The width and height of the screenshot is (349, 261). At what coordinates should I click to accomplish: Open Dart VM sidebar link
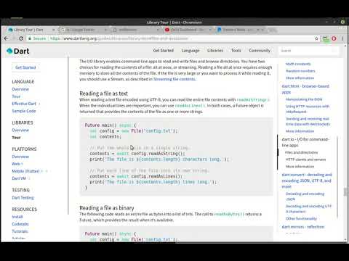click(19, 178)
